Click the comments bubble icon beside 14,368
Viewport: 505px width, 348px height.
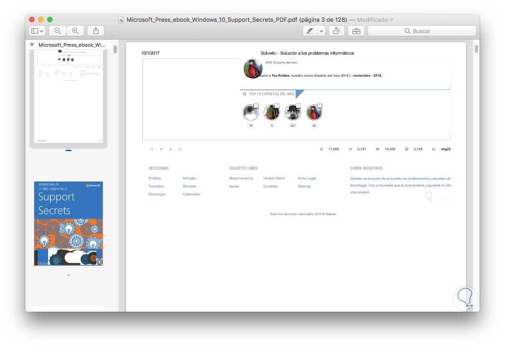[x=378, y=149]
